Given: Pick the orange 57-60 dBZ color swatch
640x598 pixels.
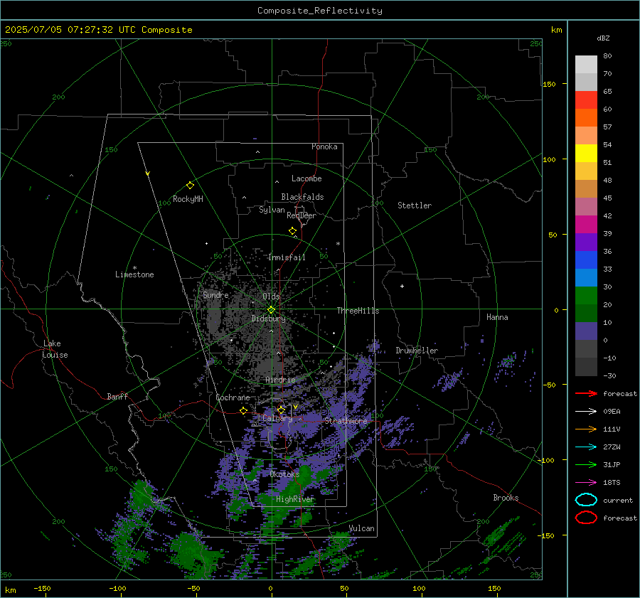Looking at the screenshot, I should click(x=586, y=118).
